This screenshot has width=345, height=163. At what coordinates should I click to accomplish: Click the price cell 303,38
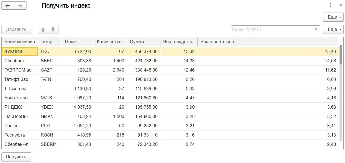(78, 61)
